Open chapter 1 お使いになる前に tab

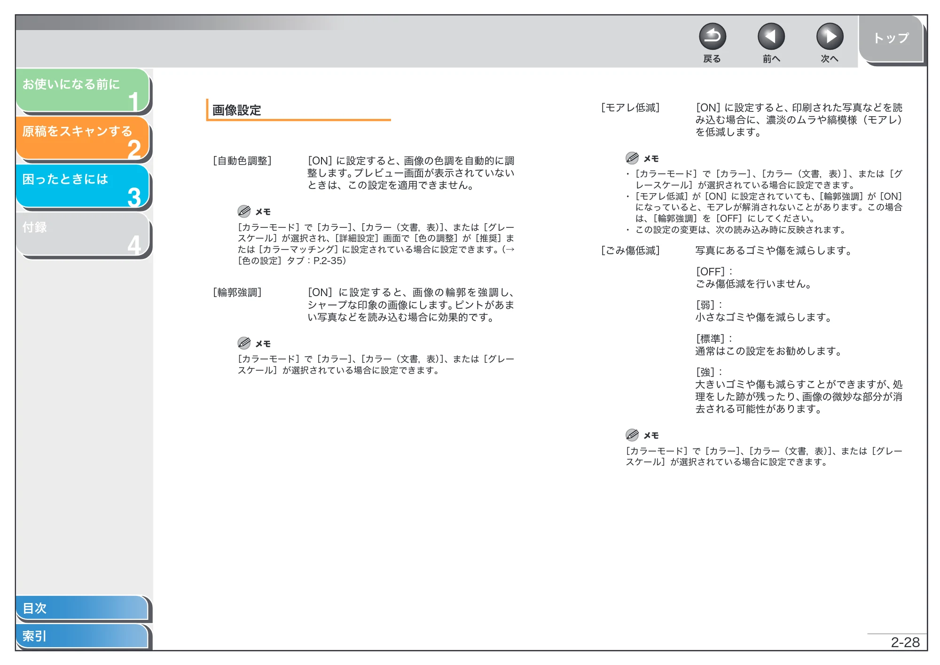(x=83, y=90)
